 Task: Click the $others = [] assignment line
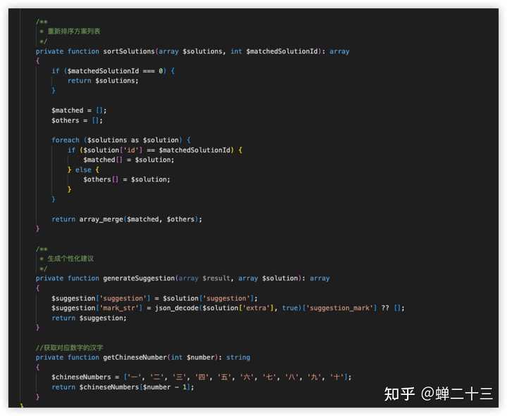pyautogui.click(x=77, y=120)
